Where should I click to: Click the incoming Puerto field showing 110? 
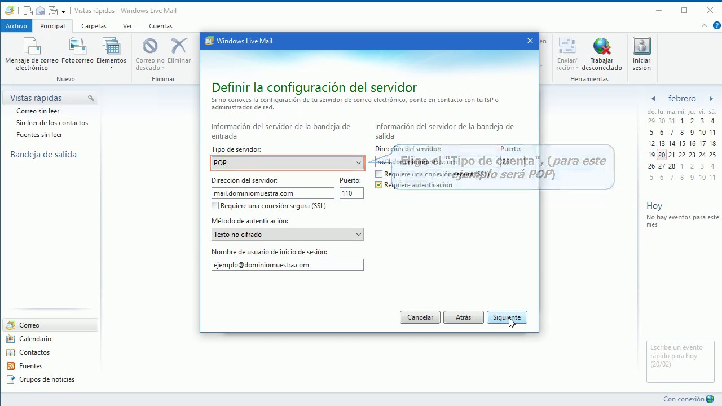(x=351, y=193)
